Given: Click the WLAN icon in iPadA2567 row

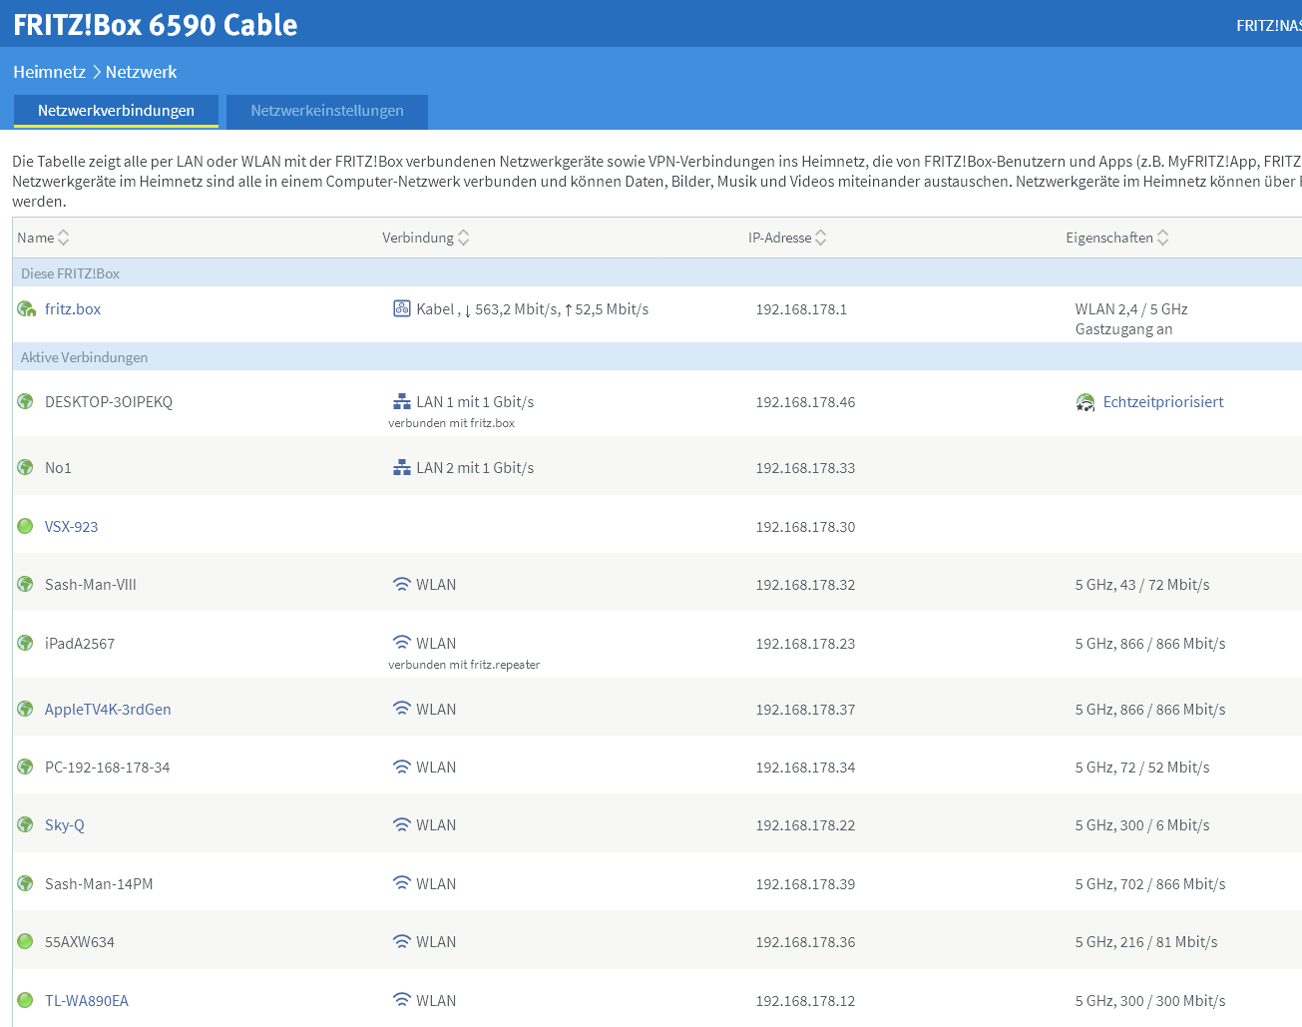Looking at the screenshot, I should (402, 643).
